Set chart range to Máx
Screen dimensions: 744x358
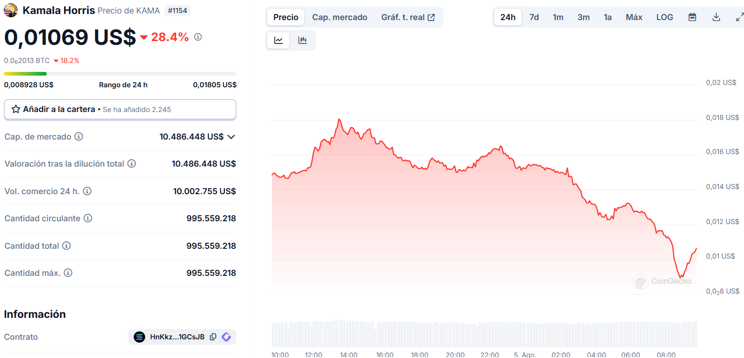tap(634, 17)
